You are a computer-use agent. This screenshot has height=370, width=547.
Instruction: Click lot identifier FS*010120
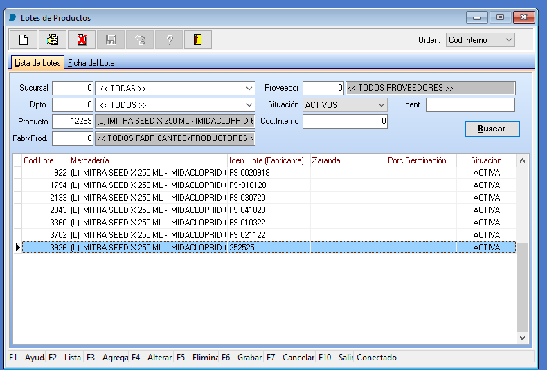(x=248, y=185)
